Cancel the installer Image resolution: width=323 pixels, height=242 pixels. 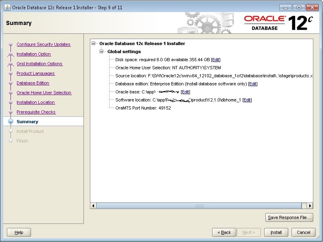[x=303, y=232]
